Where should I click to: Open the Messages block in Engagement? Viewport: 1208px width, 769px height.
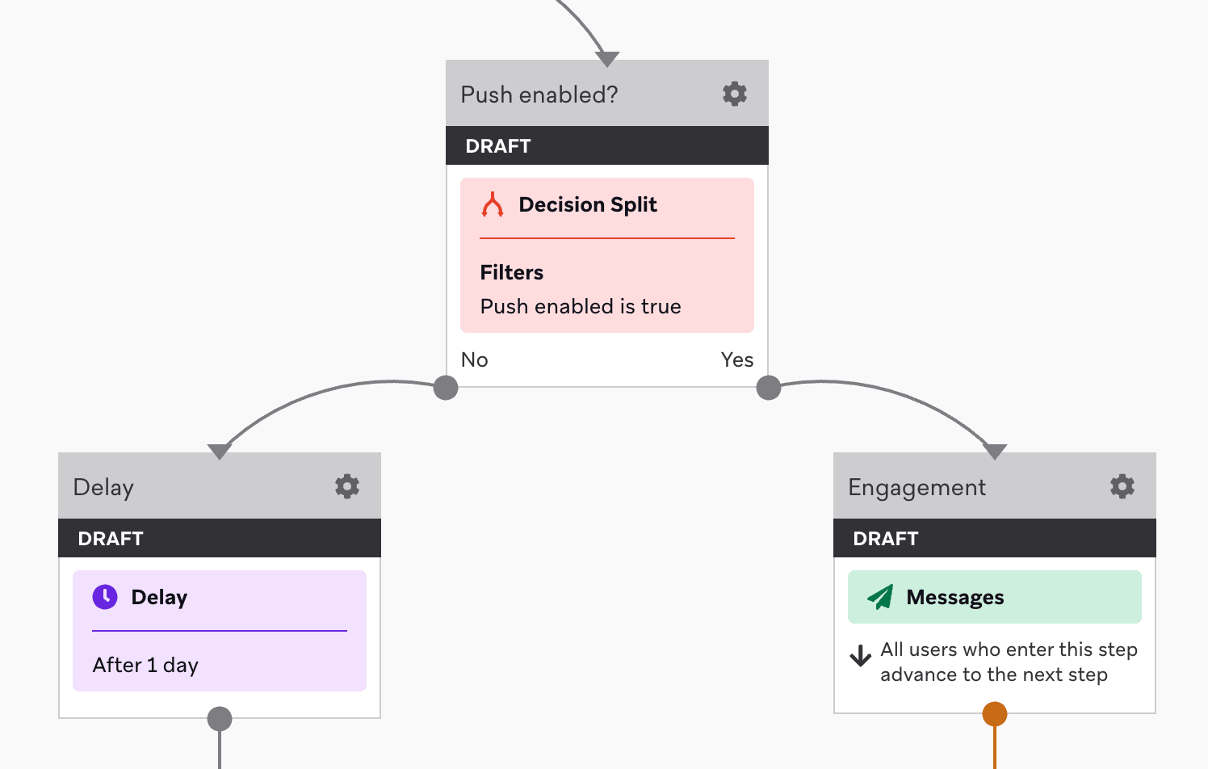tap(995, 597)
